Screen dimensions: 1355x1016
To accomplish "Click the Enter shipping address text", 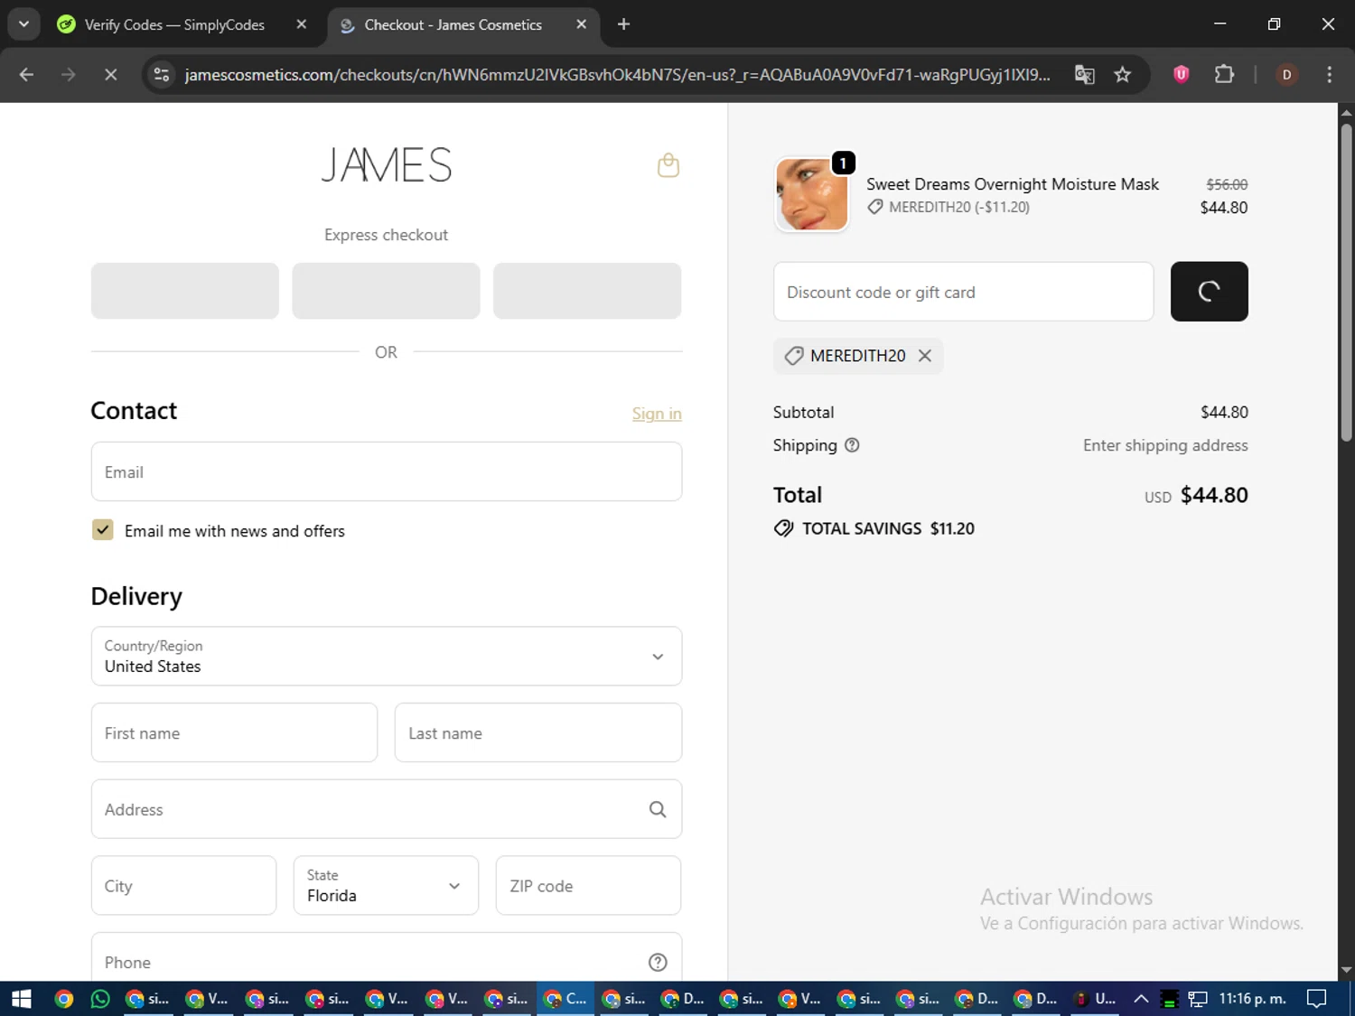I will click(1165, 445).
